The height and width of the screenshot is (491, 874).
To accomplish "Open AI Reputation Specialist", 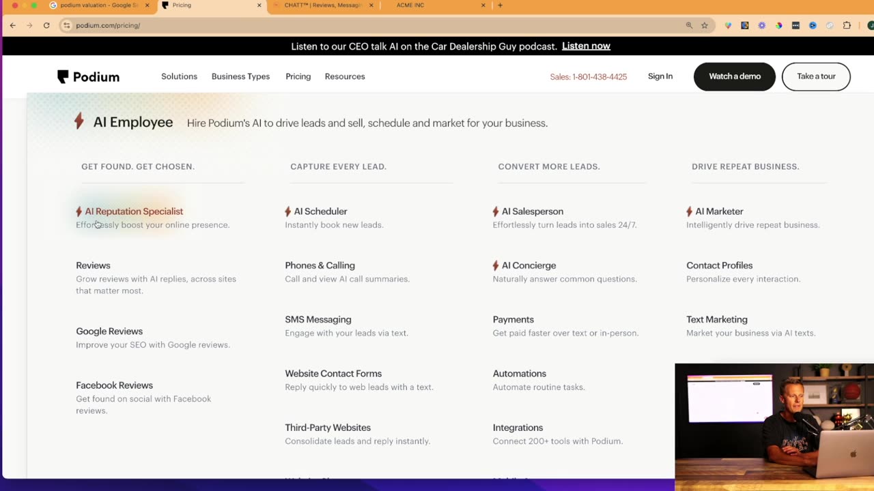I will (134, 211).
